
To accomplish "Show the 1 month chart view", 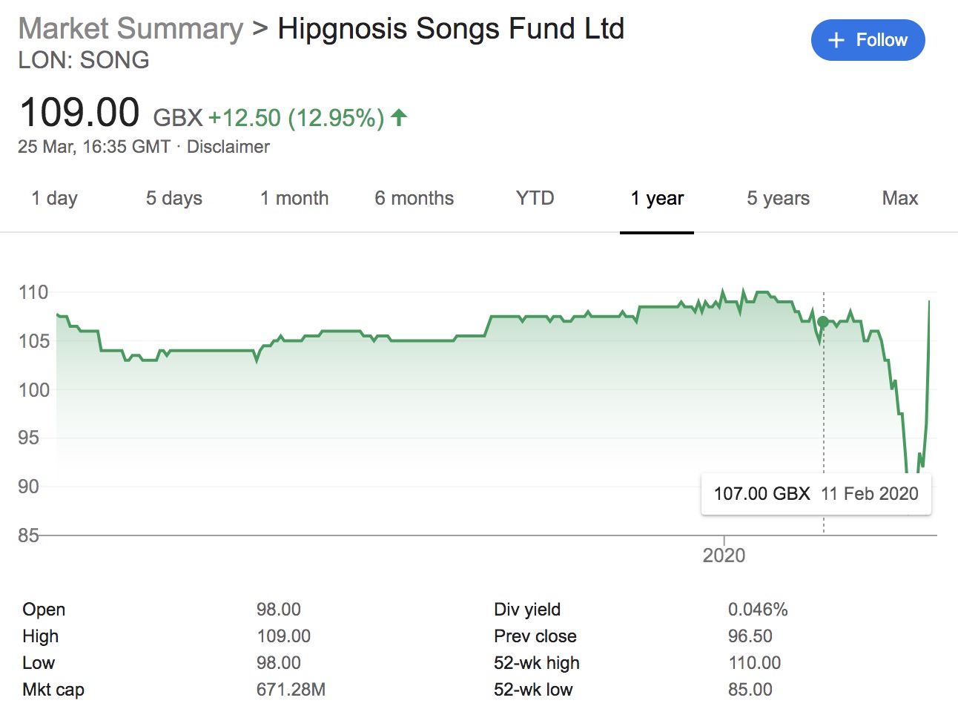I will 294,199.
